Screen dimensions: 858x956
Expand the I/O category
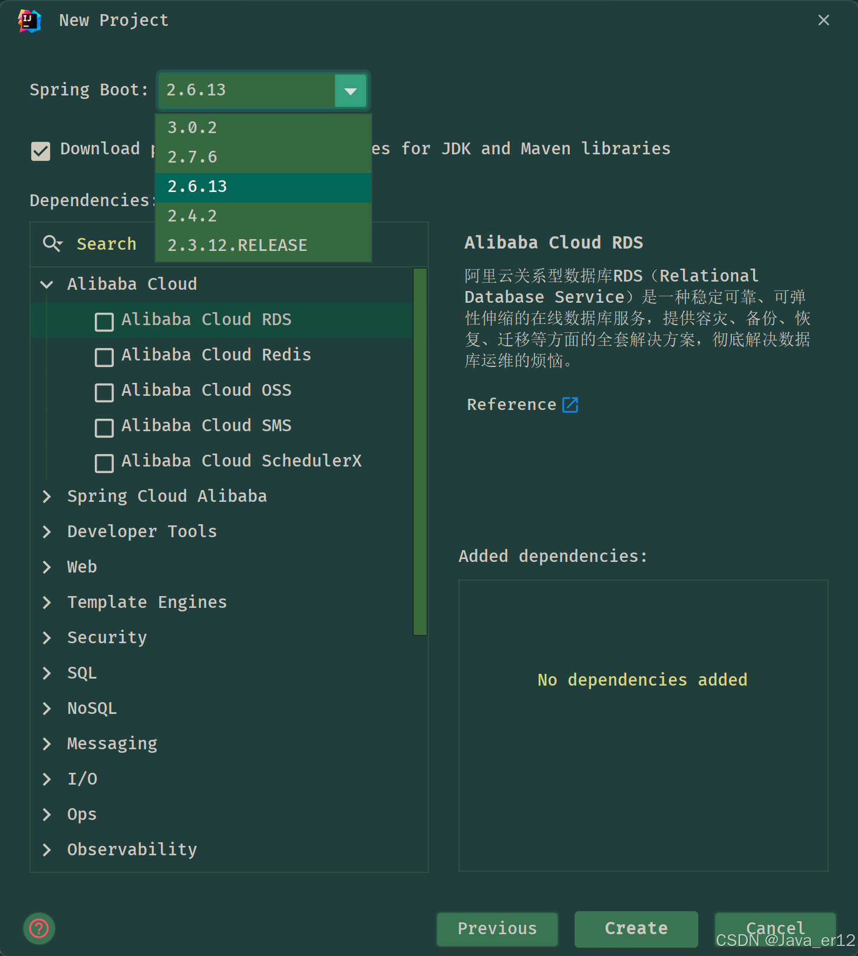pyautogui.click(x=47, y=779)
